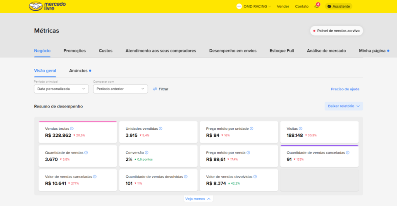This screenshot has height=206, width=397.
Task: Click the R$ 8.374 value
Action: (x=216, y=183)
